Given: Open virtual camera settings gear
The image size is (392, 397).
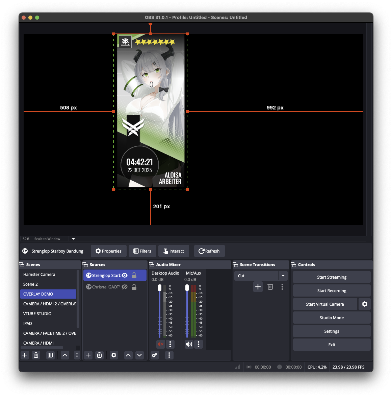Looking at the screenshot, I should point(365,304).
